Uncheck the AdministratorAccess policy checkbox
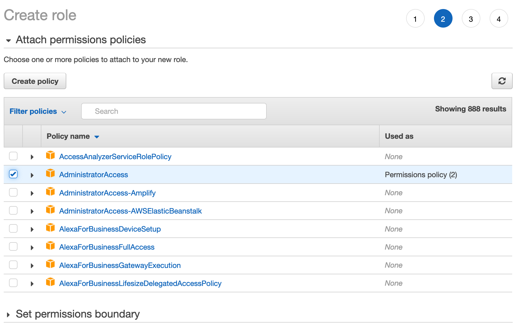 pyautogui.click(x=13, y=174)
